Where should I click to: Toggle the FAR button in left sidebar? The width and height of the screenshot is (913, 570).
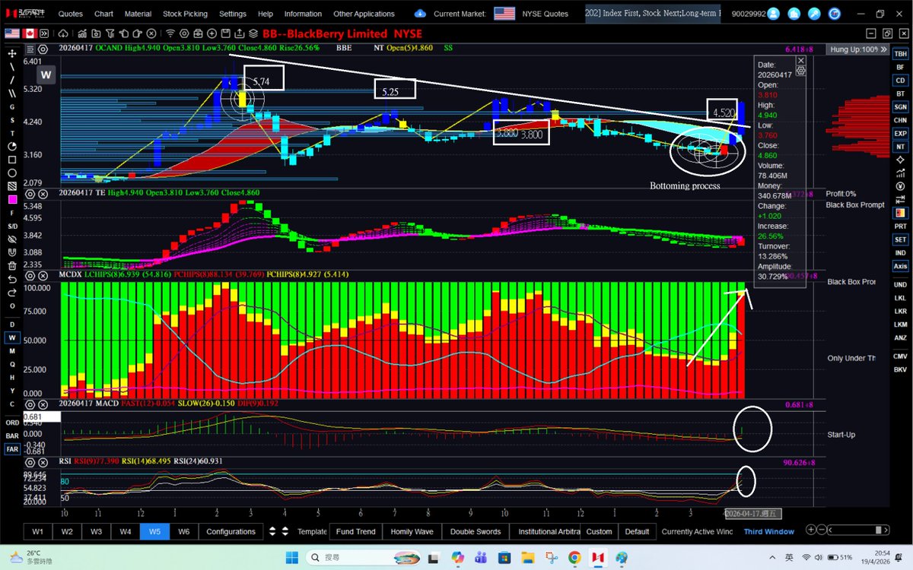click(12, 449)
